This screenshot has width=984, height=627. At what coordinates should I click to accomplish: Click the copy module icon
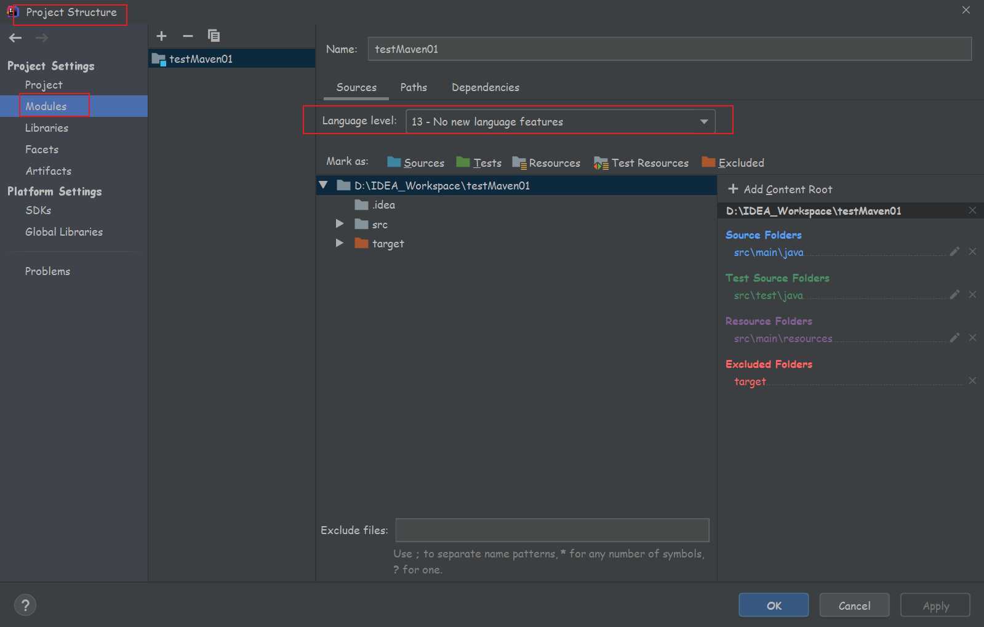[x=214, y=36]
